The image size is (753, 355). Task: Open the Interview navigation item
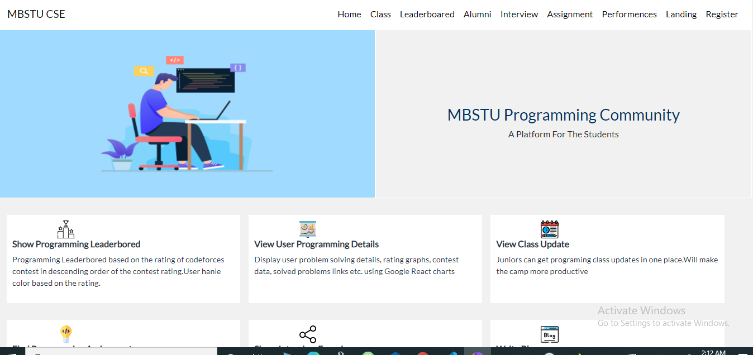tap(519, 14)
